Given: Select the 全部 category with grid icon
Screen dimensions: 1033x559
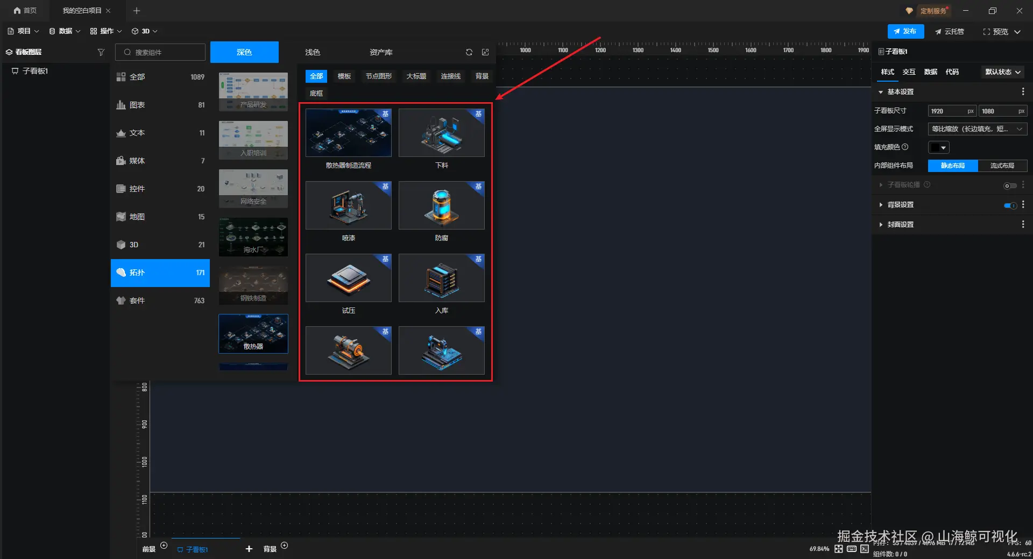Looking at the screenshot, I should pos(160,77).
